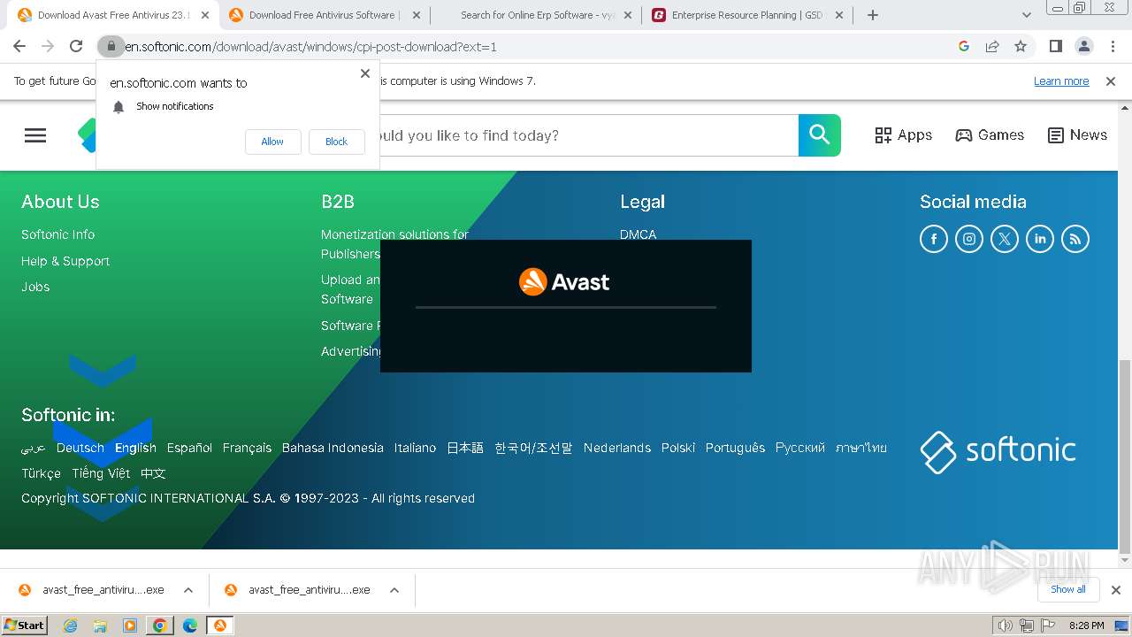Visit Softonic Instagram page icon

(969, 239)
